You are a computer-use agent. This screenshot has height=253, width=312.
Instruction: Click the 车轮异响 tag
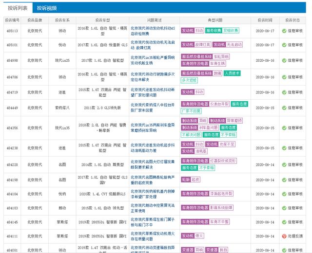(221, 56)
